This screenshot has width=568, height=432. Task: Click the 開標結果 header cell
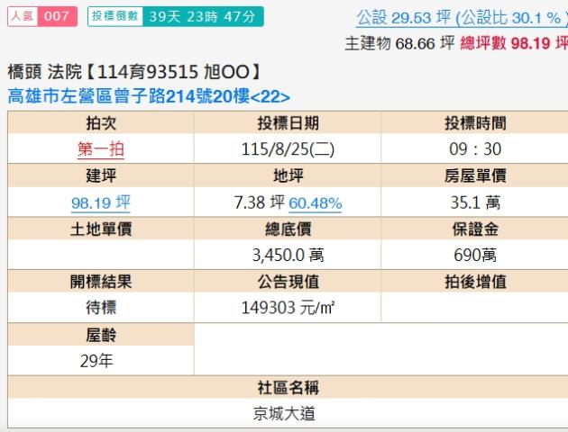point(101,282)
